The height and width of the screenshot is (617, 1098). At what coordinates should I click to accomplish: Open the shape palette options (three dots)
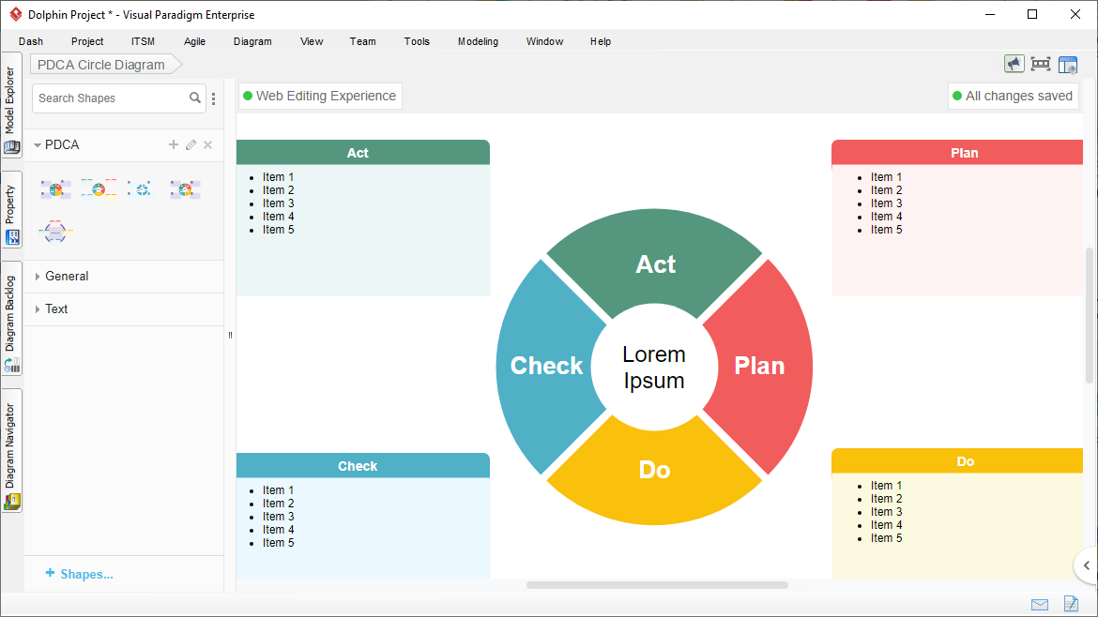point(214,98)
